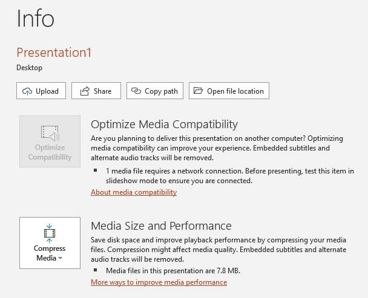Viewport: 368px width, 298px height.
Task: Click the folder icon for Open file location
Action: (x=198, y=91)
